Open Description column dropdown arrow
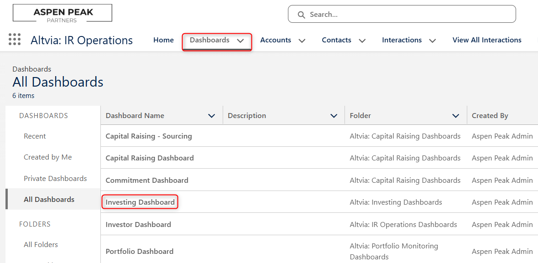Viewport: 538px width, 263px height. (x=334, y=116)
